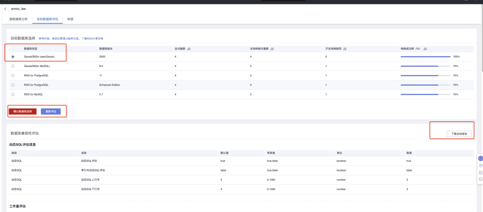483x212 pixels.
Task: Click the GaussDB(for MySQL) 75% progress bar
Action: pos(425,66)
